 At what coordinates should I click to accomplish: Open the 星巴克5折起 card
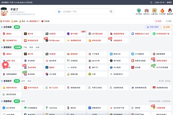click(11, 94)
